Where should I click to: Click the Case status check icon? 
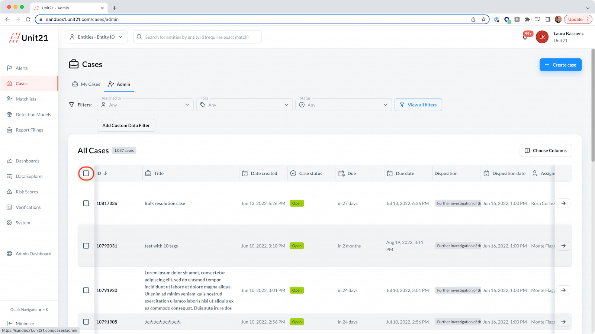pos(293,173)
